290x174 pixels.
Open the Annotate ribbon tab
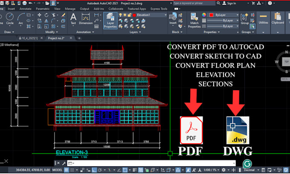pyautogui.click(x=25, y=9)
